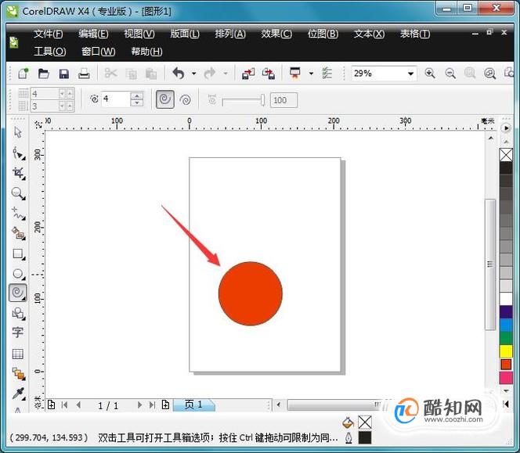Viewport: 520px width, 453px height.
Task: Select the Pick tool
Action: tap(18, 132)
